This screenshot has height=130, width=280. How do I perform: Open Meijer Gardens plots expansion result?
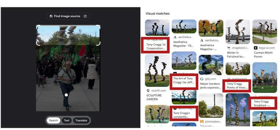click(210, 86)
